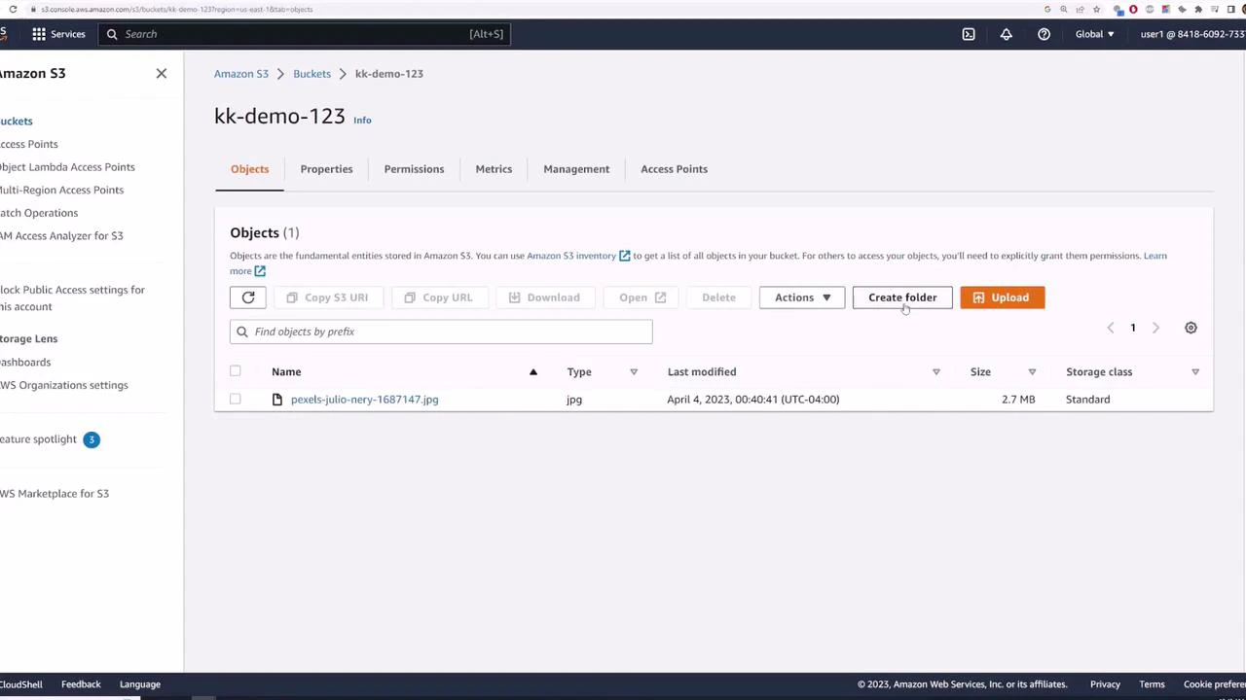This screenshot has height=700, width=1246.
Task: Open the Management tab
Action: coord(575,168)
